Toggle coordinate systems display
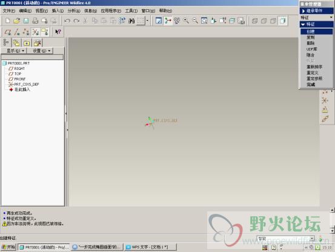 pos(35,32)
